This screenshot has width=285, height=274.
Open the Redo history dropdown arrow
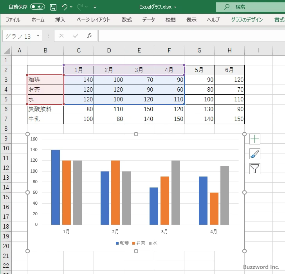tap(87, 7)
